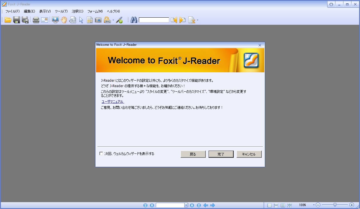Open the 編集(E) menu
360x209 pixels.
pos(29,11)
